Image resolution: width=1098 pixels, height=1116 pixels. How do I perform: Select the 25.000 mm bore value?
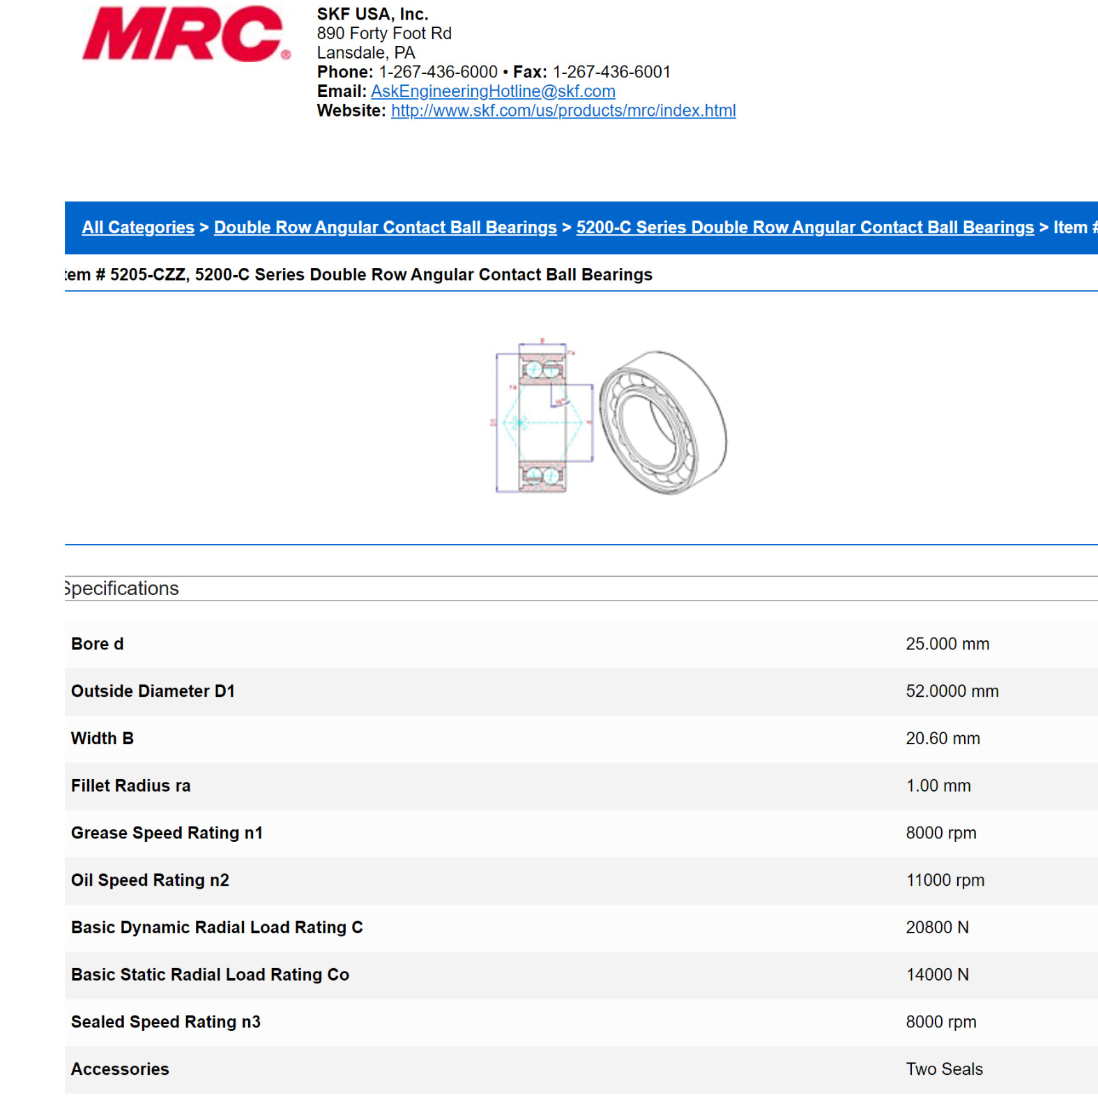(947, 644)
